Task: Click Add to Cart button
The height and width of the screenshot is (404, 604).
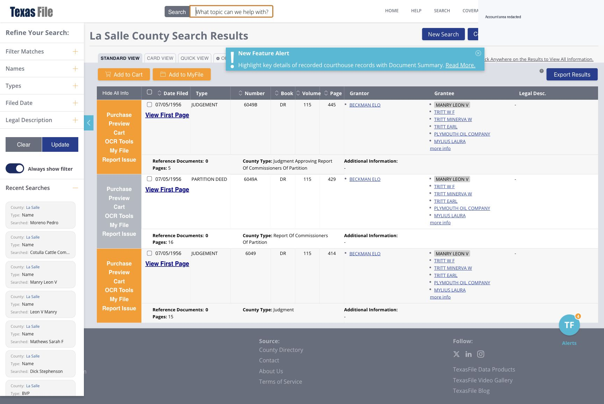Action: coord(124,75)
